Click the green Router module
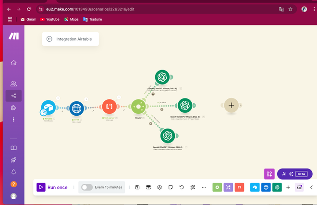317x205 pixels. pyautogui.click(x=138, y=107)
